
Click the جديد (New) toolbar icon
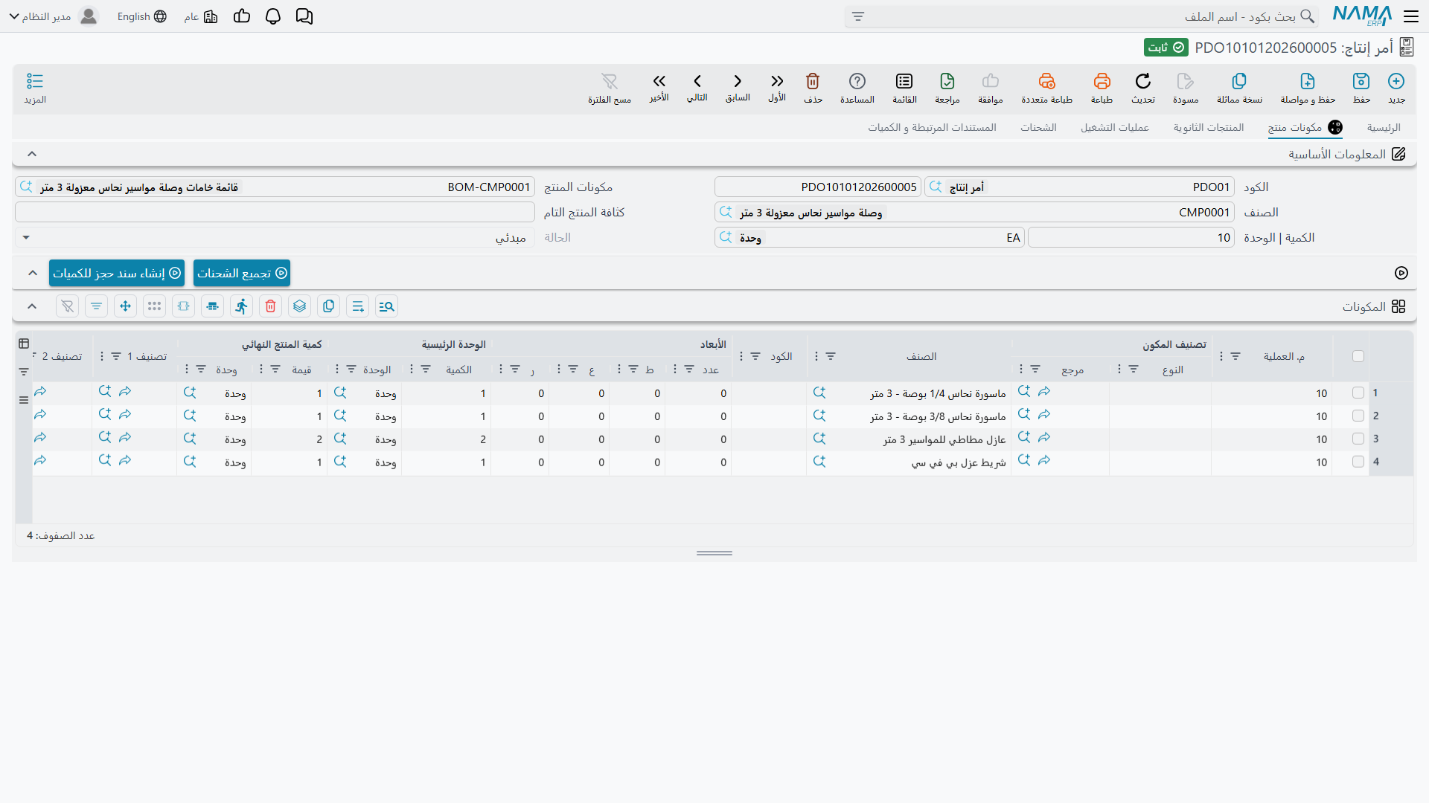click(1396, 88)
